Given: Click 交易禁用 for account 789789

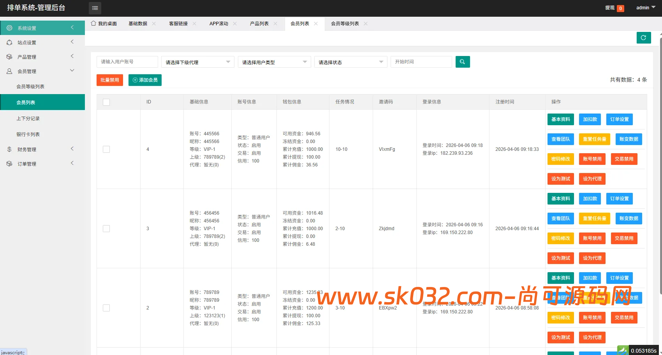Looking at the screenshot, I should 624,318.
